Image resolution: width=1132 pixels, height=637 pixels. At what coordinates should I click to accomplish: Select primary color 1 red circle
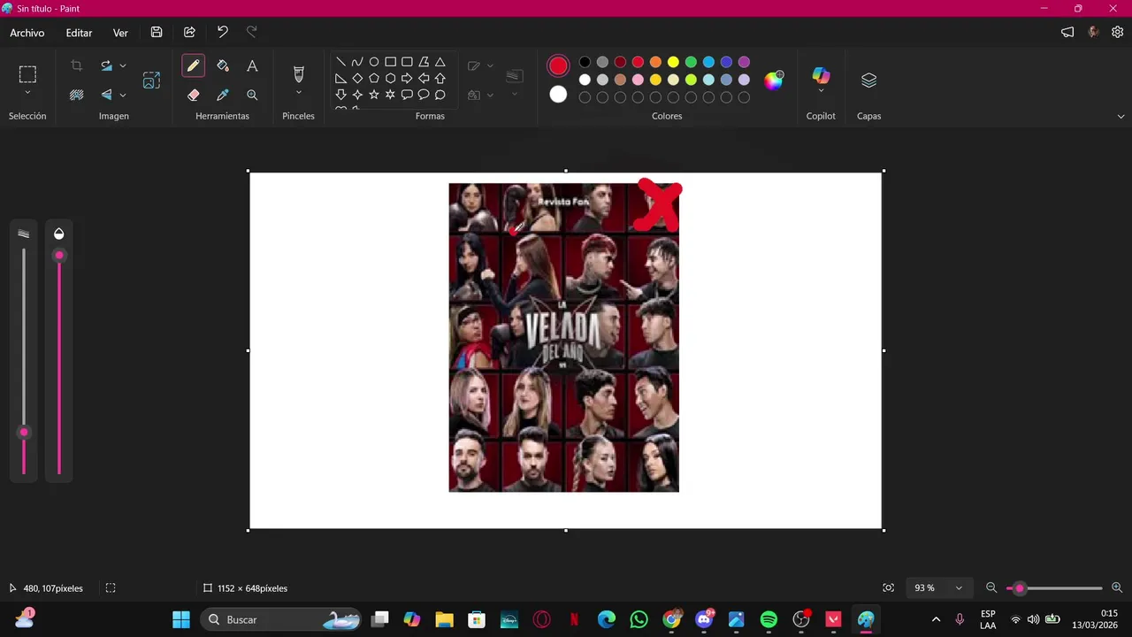558,66
